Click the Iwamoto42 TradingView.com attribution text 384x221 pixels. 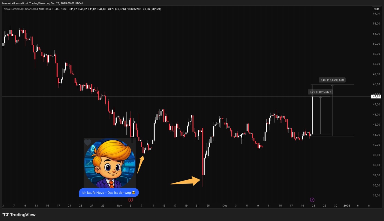coord(43,3)
